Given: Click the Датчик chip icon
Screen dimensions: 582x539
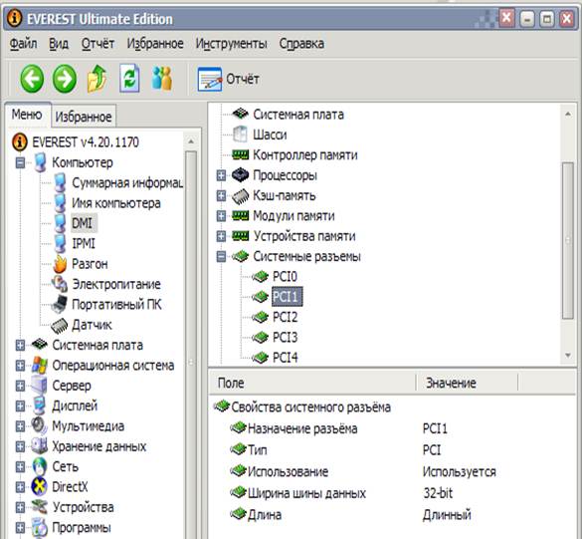Looking at the screenshot, I should pyautogui.click(x=60, y=325).
